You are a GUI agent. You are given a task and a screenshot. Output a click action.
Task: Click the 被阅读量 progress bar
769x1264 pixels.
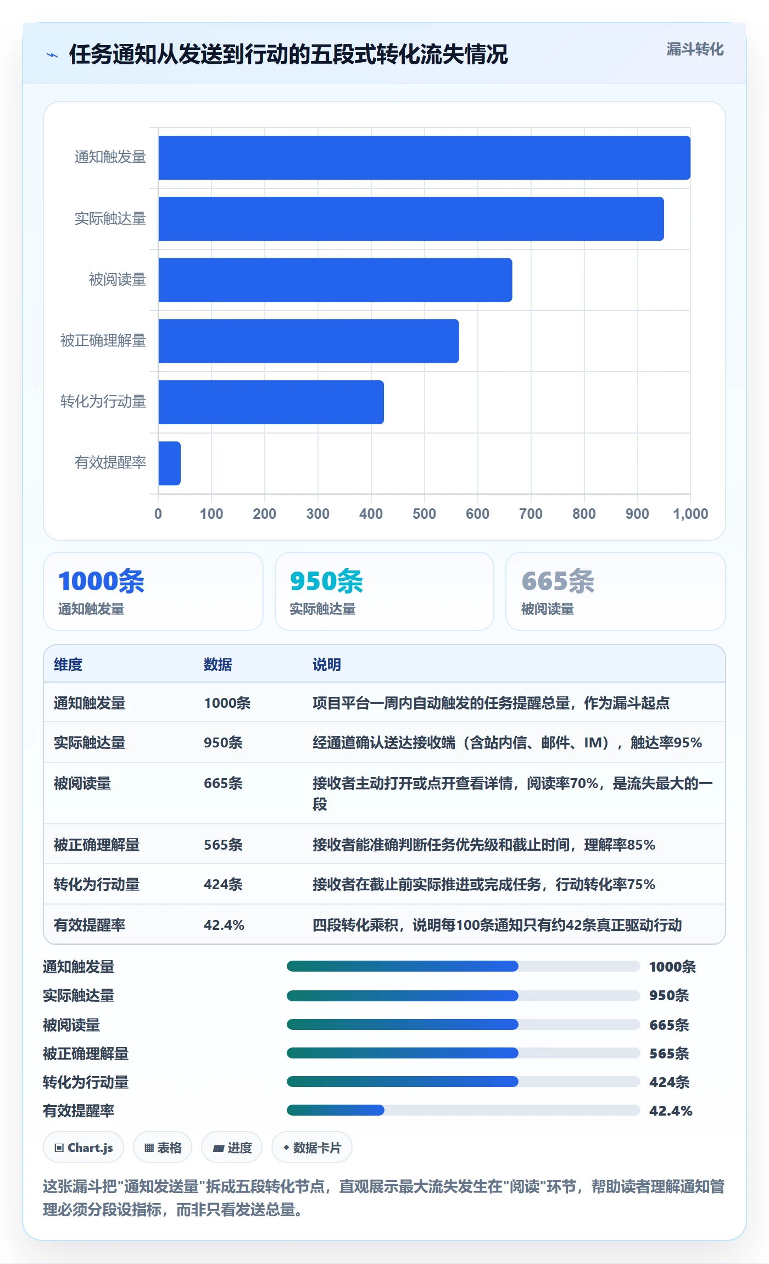pyautogui.click(x=464, y=1024)
